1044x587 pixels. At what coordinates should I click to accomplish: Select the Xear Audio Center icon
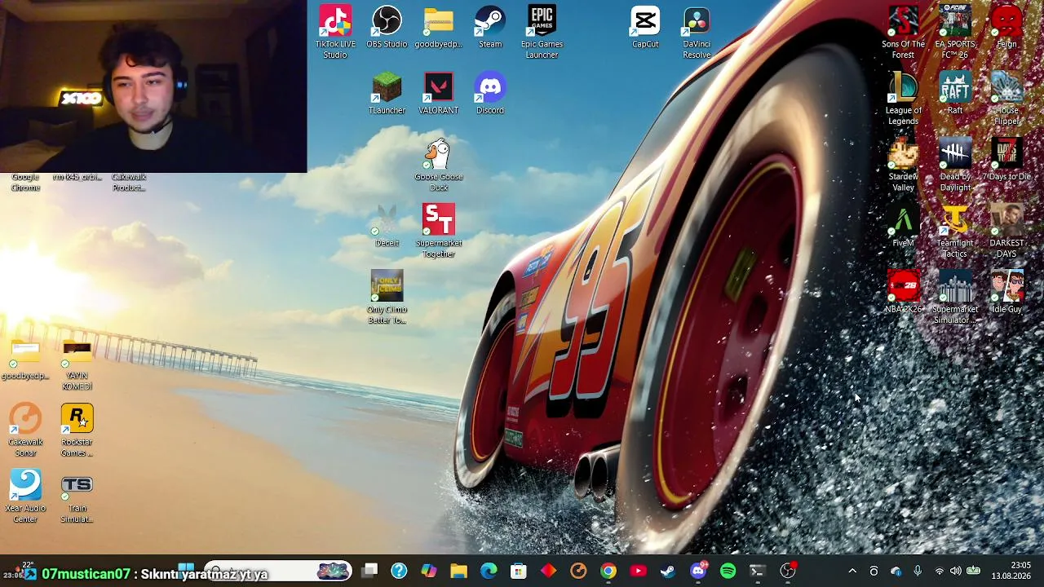click(x=25, y=497)
